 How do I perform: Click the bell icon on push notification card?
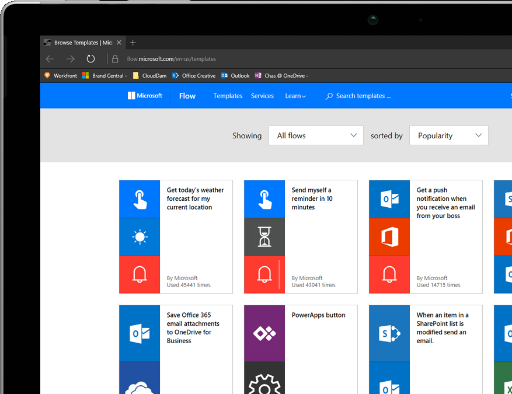(389, 274)
